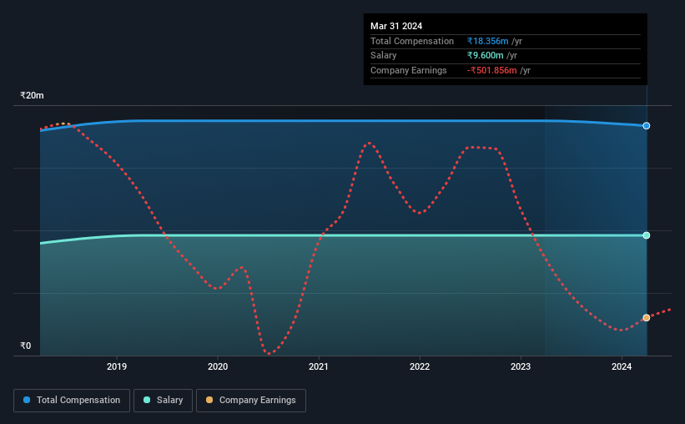Screen dimensions: 685x424
Task: Click the tooltip date Mar 31 2024
Action: click(x=396, y=26)
